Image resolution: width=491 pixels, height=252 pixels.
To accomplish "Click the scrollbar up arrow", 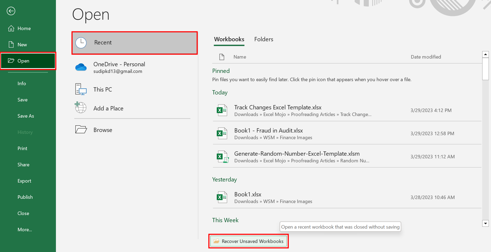I will [x=485, y=54].
